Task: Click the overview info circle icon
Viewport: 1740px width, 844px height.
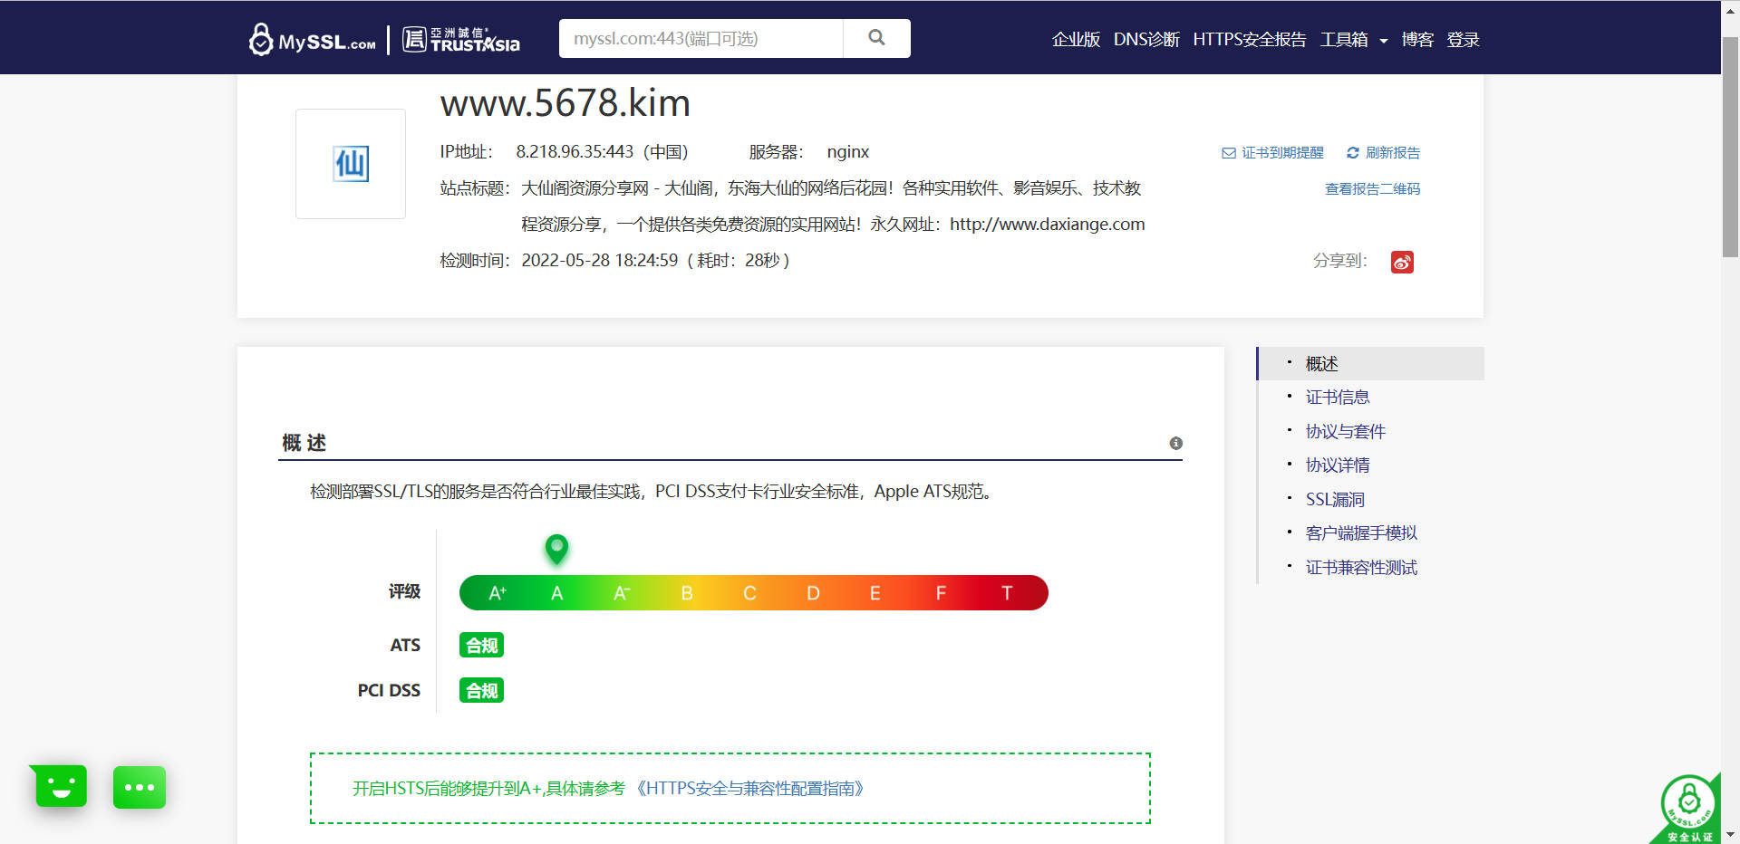Action: [1175, 443]
